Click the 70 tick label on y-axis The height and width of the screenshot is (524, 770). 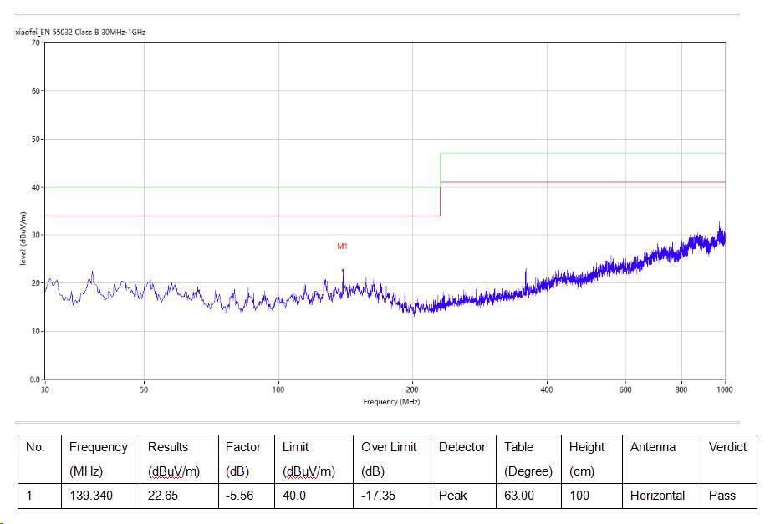(x=36, y=42)
